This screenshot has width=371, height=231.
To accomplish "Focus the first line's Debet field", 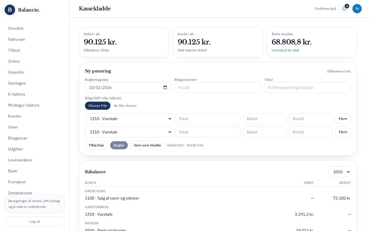I will tap(265, 119).
